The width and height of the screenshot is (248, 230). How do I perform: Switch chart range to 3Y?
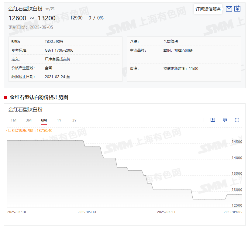(74, 120)
